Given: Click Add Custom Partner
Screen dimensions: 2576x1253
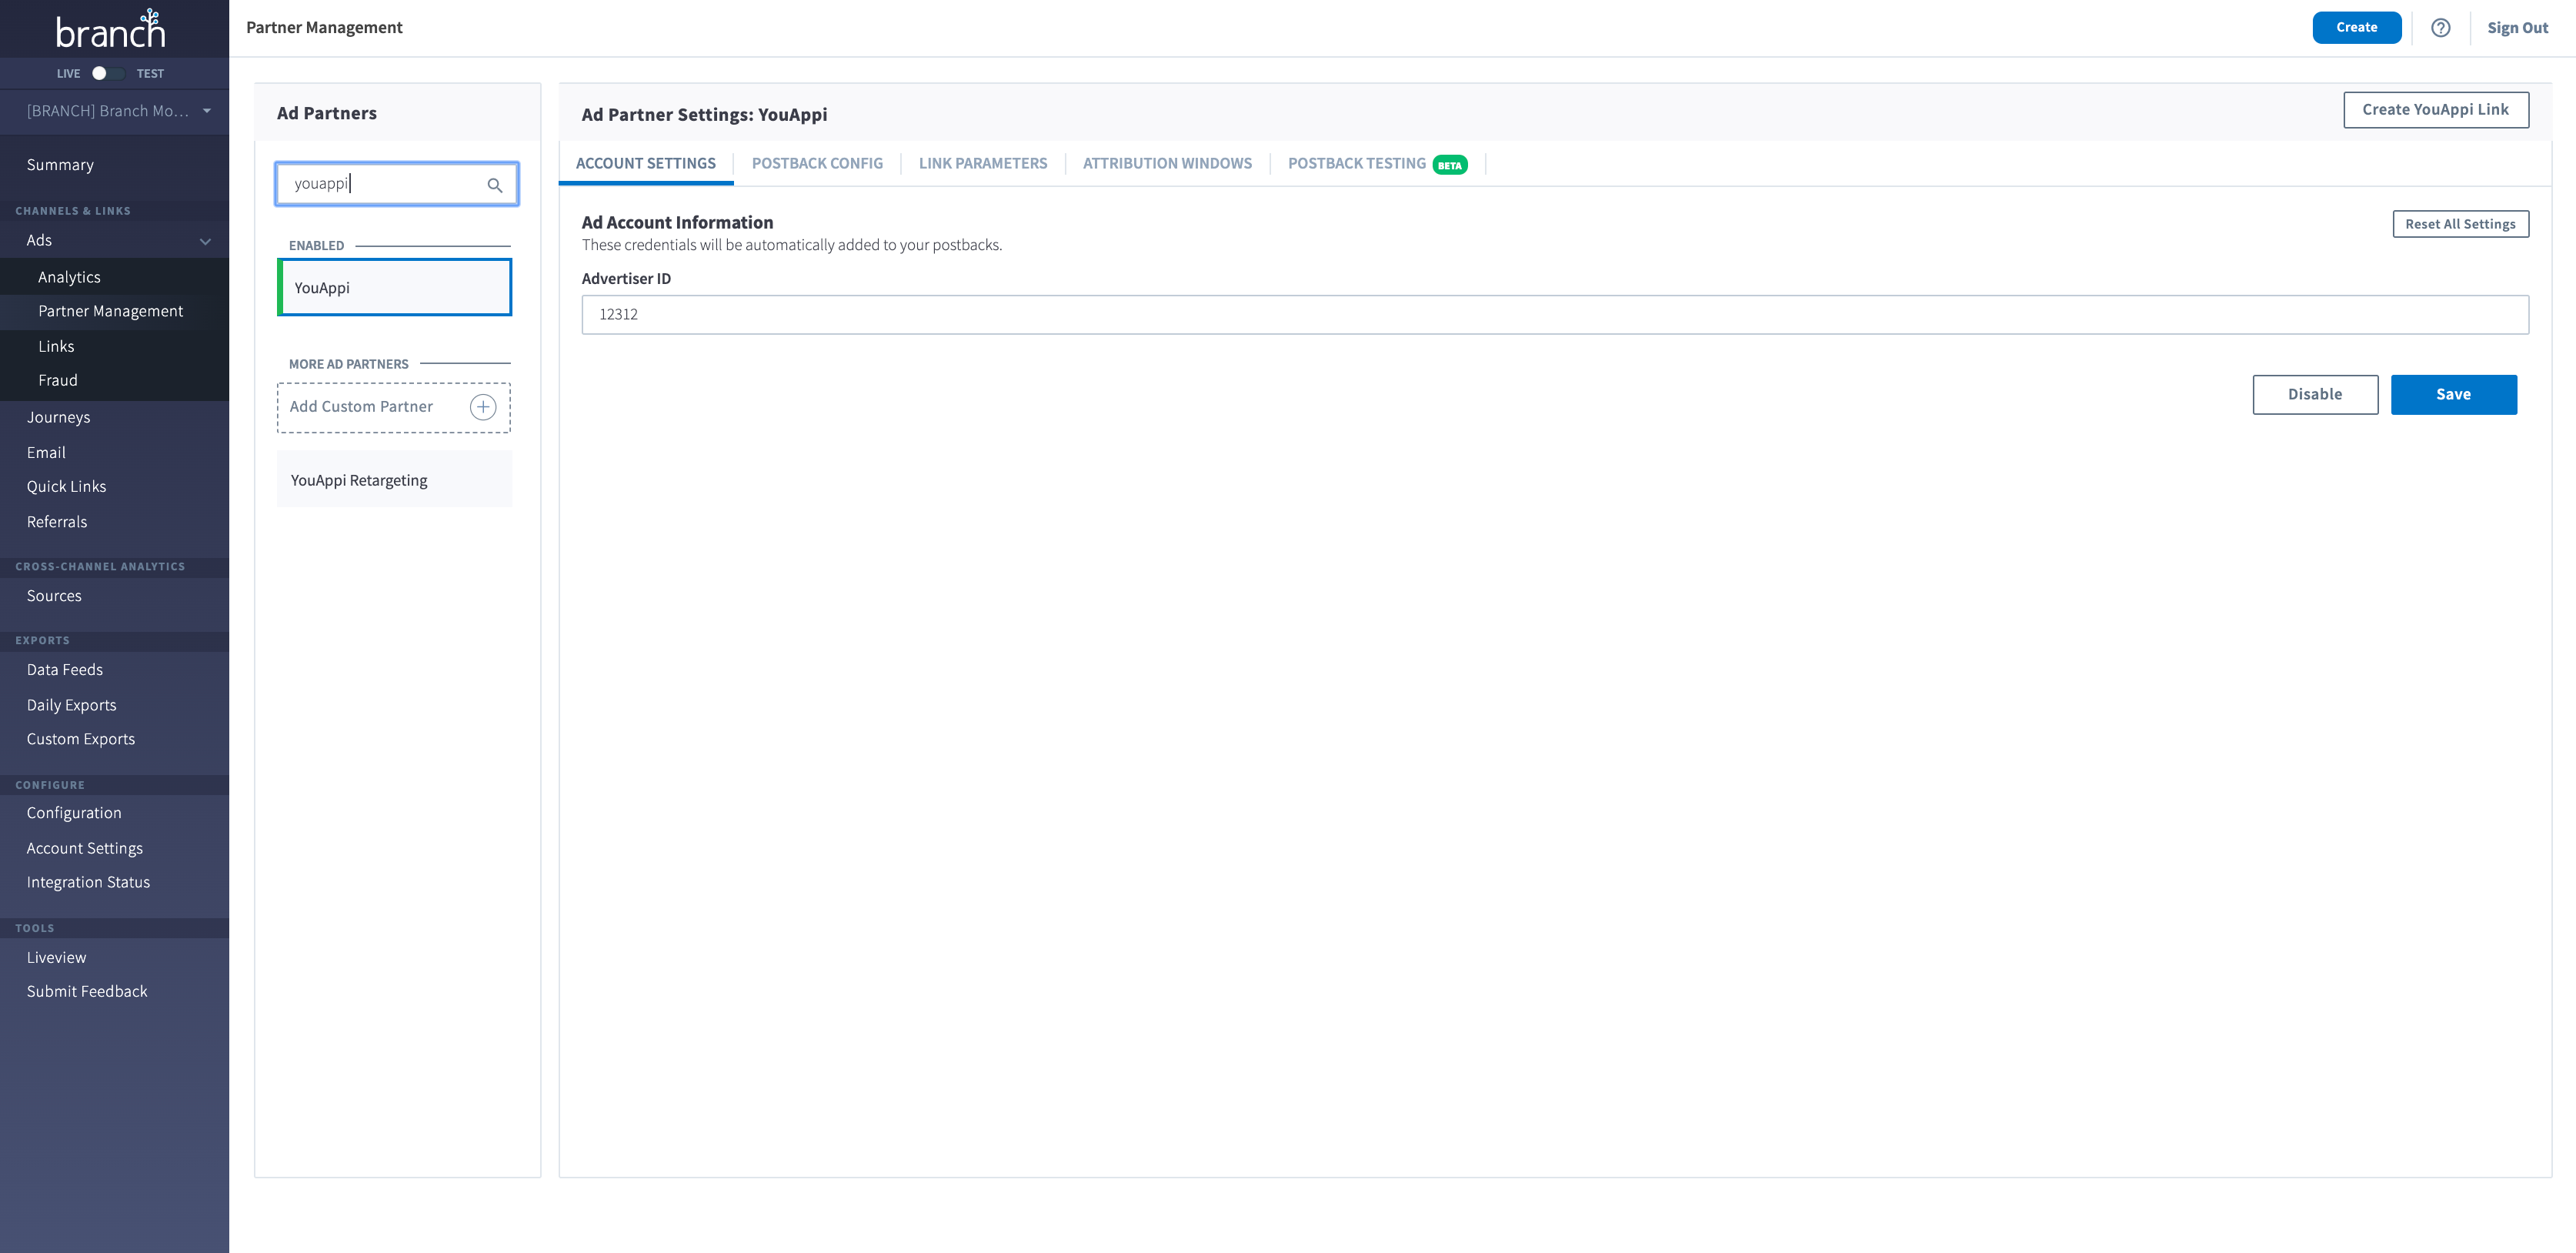Looking at the screenshot, I should point(394,407).
